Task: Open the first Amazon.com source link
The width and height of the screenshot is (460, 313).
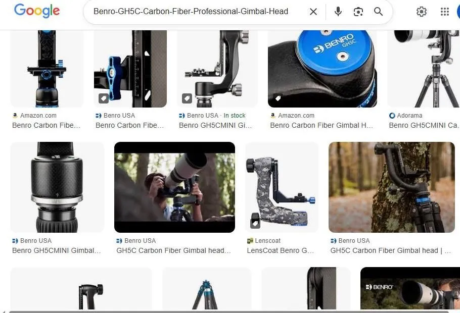Action: 34,116
